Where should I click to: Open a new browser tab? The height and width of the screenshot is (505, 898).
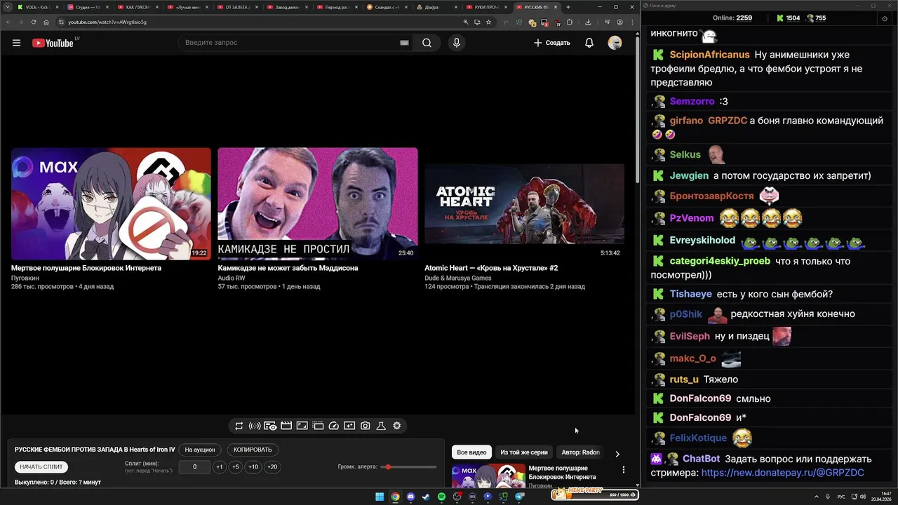pos(568,7)
